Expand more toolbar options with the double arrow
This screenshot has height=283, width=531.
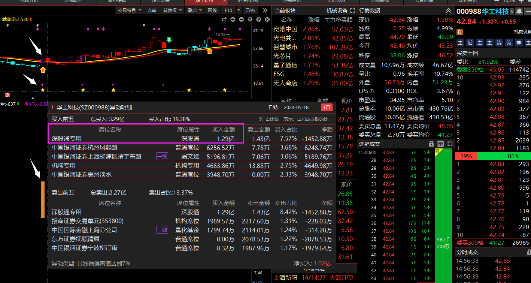(x=265, y=10)
